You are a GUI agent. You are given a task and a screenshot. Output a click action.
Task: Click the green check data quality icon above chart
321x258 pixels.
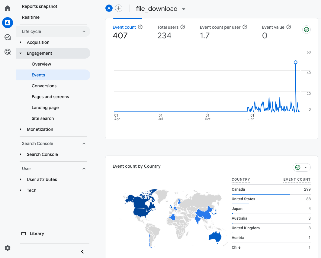point(307,30)
